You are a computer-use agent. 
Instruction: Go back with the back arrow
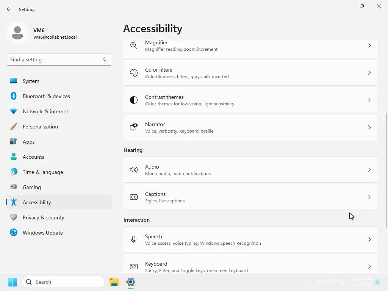click(x=9, y=9)
